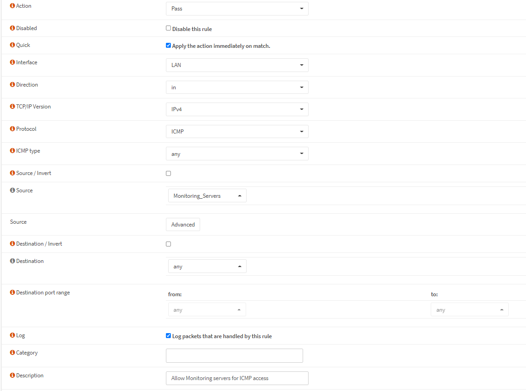The image size is (526, 391).
Task: Click the info icon beside Protocol
Action: [12, 129]
